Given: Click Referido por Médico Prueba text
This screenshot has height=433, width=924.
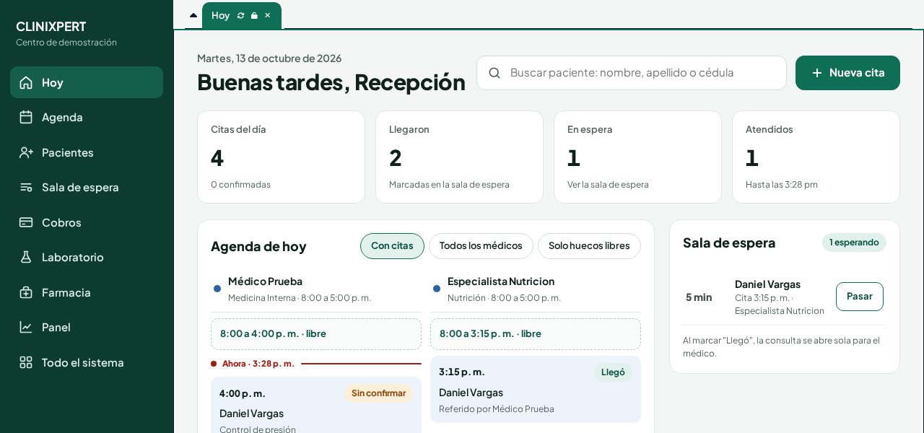Looking at the screenshot, I should pos(497,409).
